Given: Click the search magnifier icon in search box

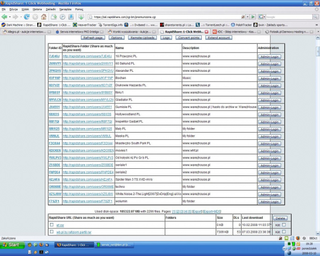Looking at the screenshot, I should tap(315, 17).
